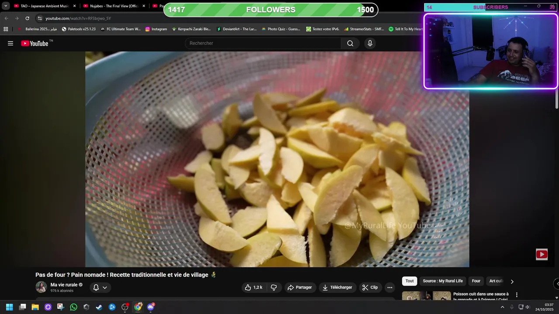The width and height of the screenshot is (559, 314).
Task: Open volume control in system tray
Action: point(528,307)
